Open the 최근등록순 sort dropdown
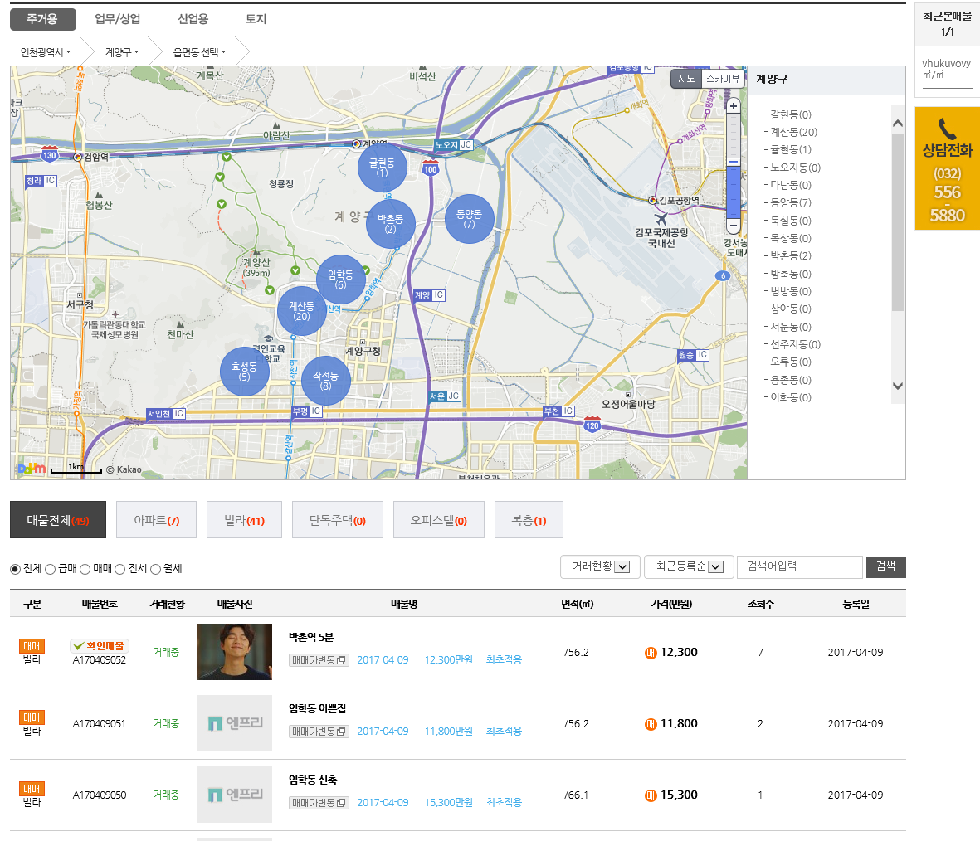The image size is (980, 841). (x=689, y=566)
